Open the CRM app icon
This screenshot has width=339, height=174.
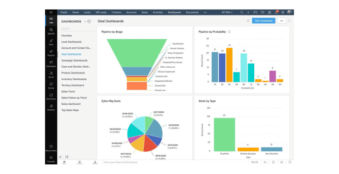click(x=51, y=20)
